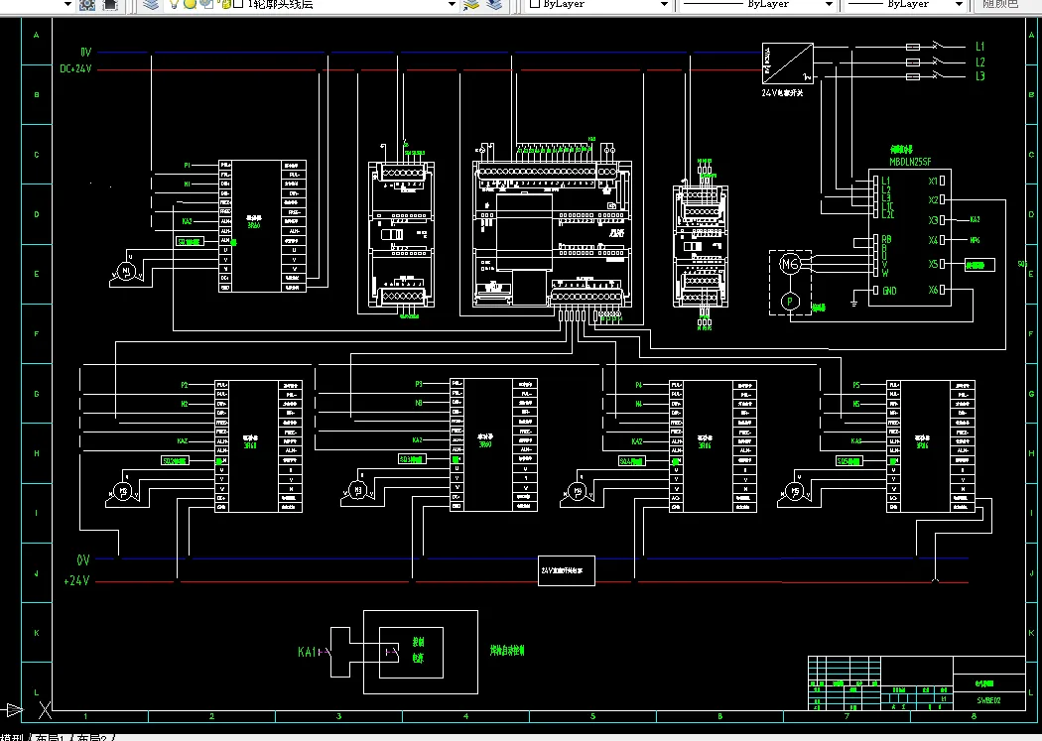Select the KA1 relay label

click(307, 652)
